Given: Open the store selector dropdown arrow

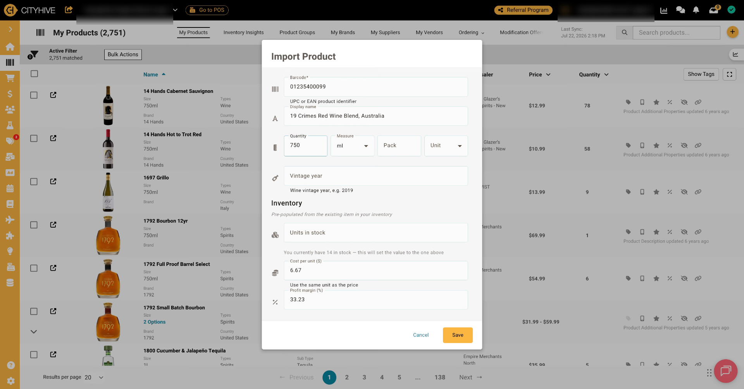Looking at the screenshot, I should 175,10.
